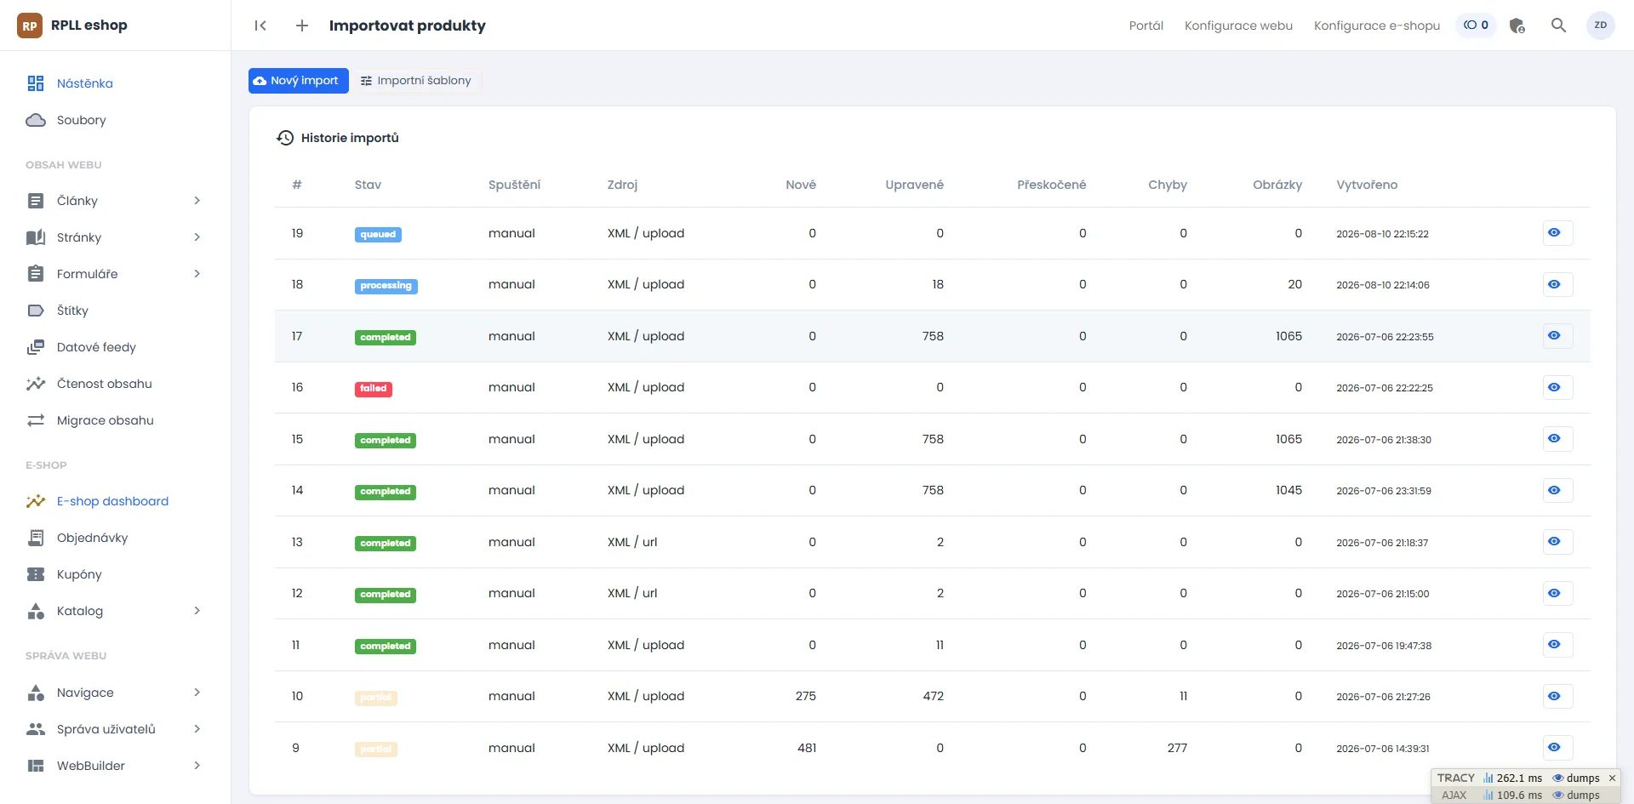Close the Tracy debug bar
Image resolution: width=1634 pixels, height=804 pixels.
[x=1612, y=778]
